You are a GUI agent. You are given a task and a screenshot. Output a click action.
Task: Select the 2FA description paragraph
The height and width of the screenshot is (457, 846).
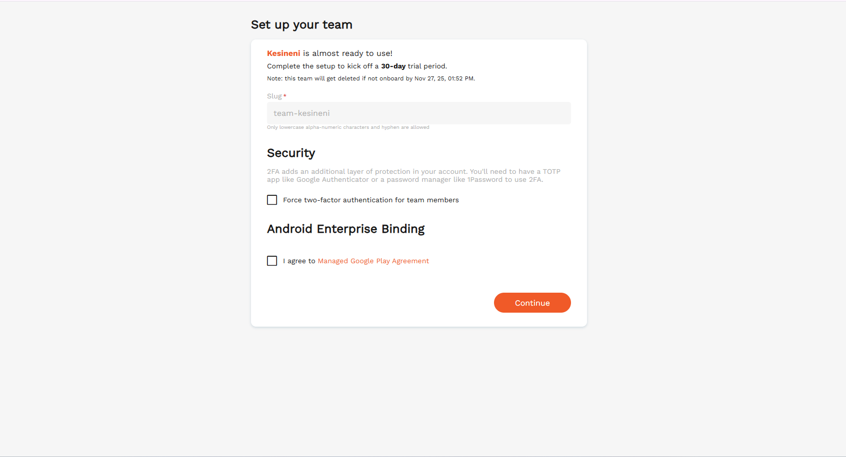point(413,175)
